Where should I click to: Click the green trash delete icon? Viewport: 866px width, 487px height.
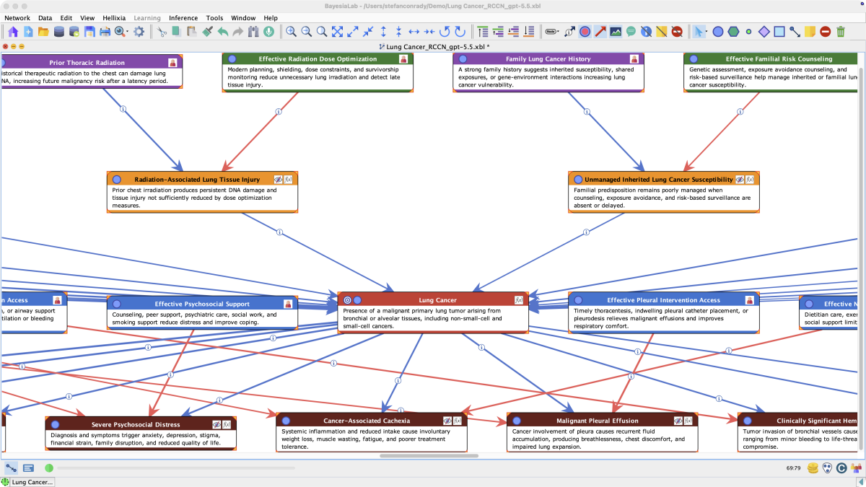[841, 32]
